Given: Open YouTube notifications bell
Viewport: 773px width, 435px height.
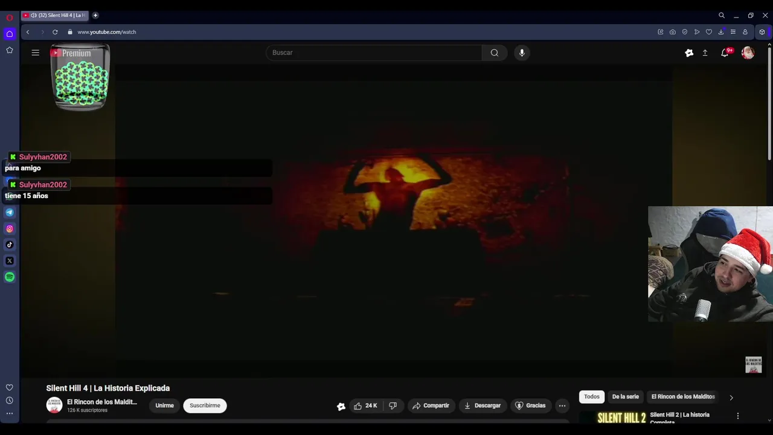Looking at the screenshot, I should click(725, 53).
